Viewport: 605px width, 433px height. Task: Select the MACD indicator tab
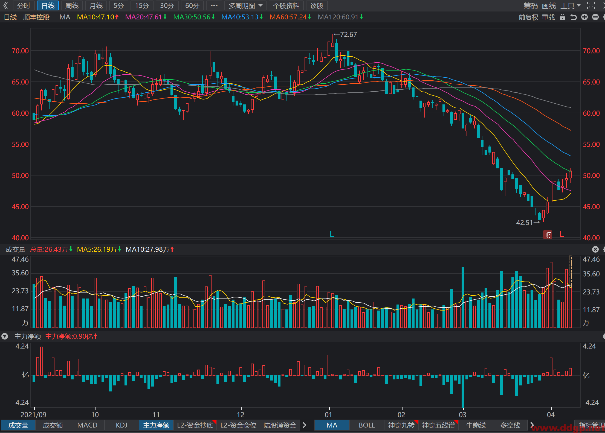87,425
